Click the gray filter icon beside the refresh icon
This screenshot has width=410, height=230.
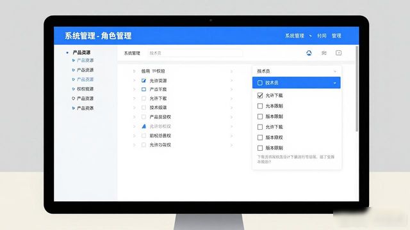[324, 53]
